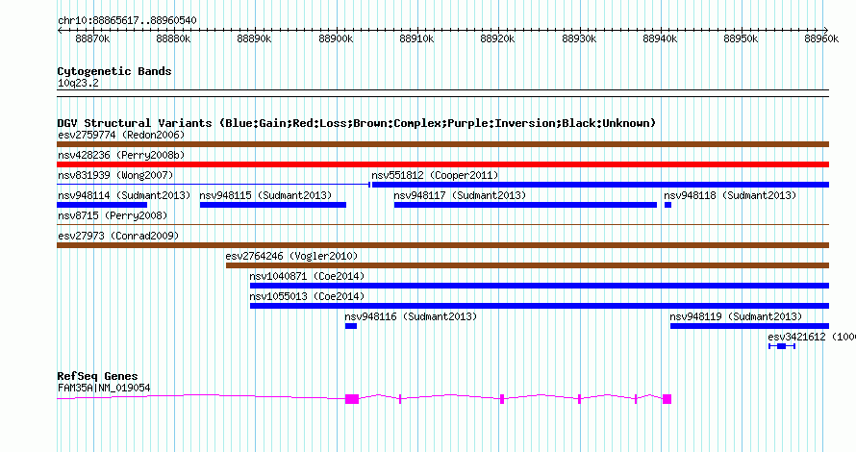The height and width of the screenshot is (452, 856).
Task: Select the red nsv428236 (Perry2008b) loss bar
Action: pos(442,164)
